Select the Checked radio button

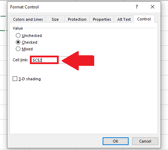pos(18,42)
